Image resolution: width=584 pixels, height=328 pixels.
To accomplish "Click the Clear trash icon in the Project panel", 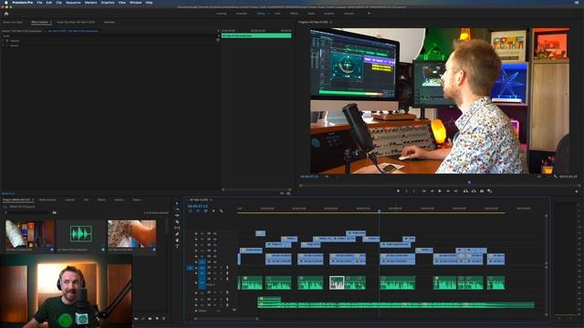I will (164, 319).
